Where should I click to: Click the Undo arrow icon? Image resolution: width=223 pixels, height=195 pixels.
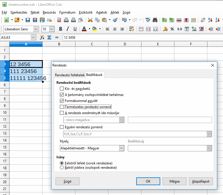(x=124, y=20)
